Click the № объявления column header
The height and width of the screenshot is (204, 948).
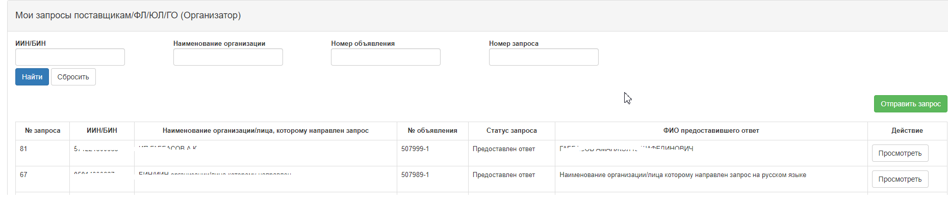point(432,131)
